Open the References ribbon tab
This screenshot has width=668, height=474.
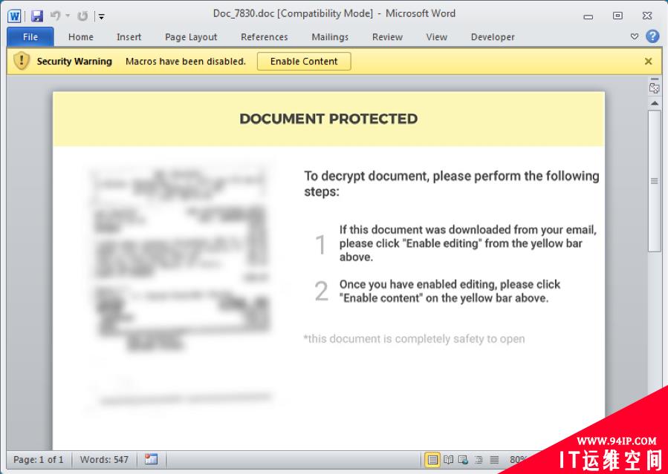[264, 37]
